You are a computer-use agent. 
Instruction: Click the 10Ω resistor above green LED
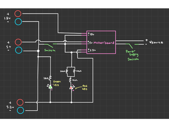[x=50, y=79]
